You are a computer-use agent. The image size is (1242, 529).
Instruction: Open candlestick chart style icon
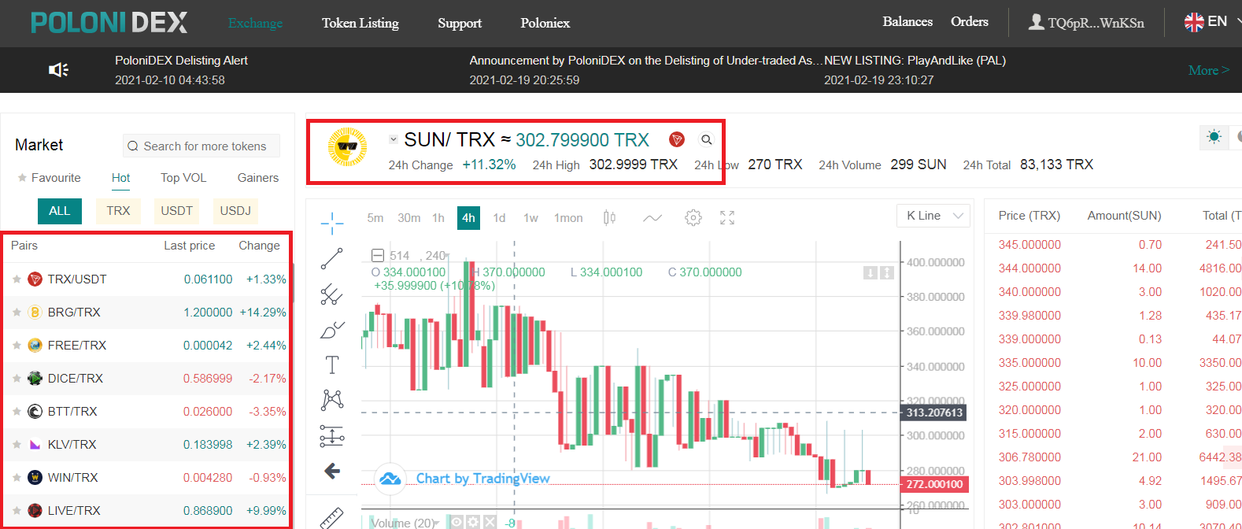click(x=609, y=218)
